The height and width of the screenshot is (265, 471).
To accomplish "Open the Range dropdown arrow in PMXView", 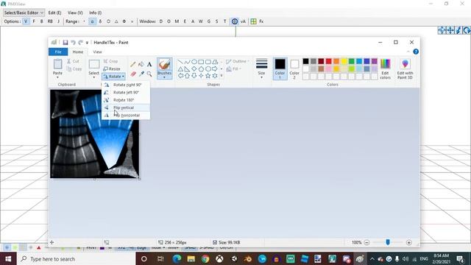I will click(84, 21).
